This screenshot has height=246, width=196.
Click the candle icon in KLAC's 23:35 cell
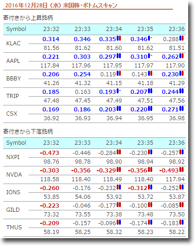pos(150,38)
